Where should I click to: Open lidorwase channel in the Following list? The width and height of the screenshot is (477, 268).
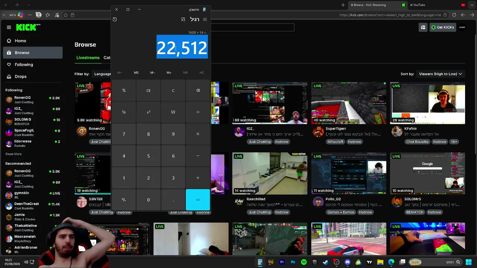click(33, 143)
